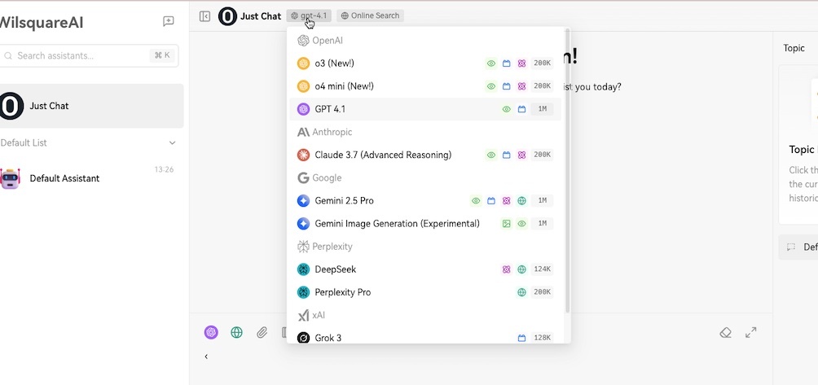Click the vision eye icon on o3 row

pyautogui.click(x=491, y=63)
